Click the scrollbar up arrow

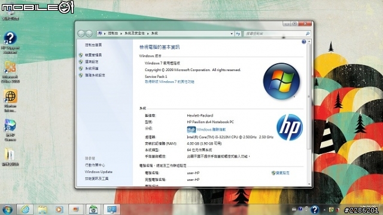pos(309,42)
